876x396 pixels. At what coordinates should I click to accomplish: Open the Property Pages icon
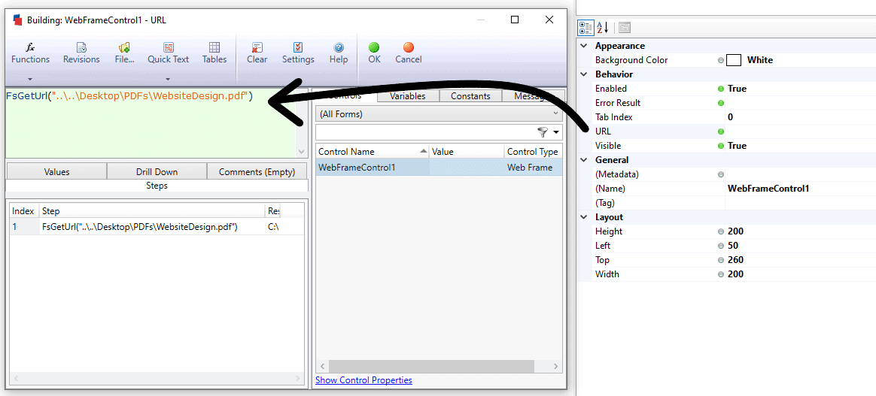pos(624,27)
